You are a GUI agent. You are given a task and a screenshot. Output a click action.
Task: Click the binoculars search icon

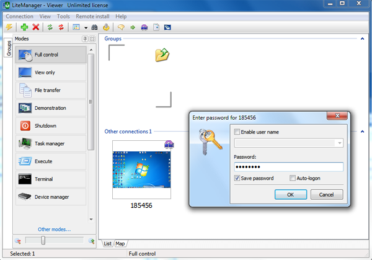[95, 27]
